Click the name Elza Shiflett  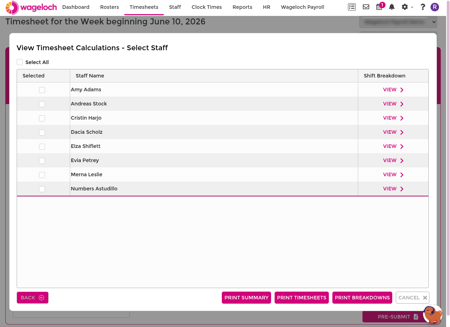86,146
